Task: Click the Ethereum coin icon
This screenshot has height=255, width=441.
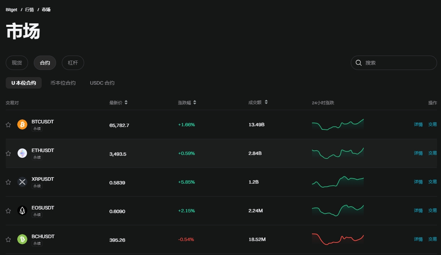Action: coord(22,153)
